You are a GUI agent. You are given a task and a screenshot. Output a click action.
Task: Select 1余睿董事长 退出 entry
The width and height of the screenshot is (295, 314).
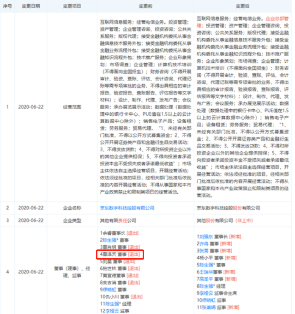click(x=119, y=233)
